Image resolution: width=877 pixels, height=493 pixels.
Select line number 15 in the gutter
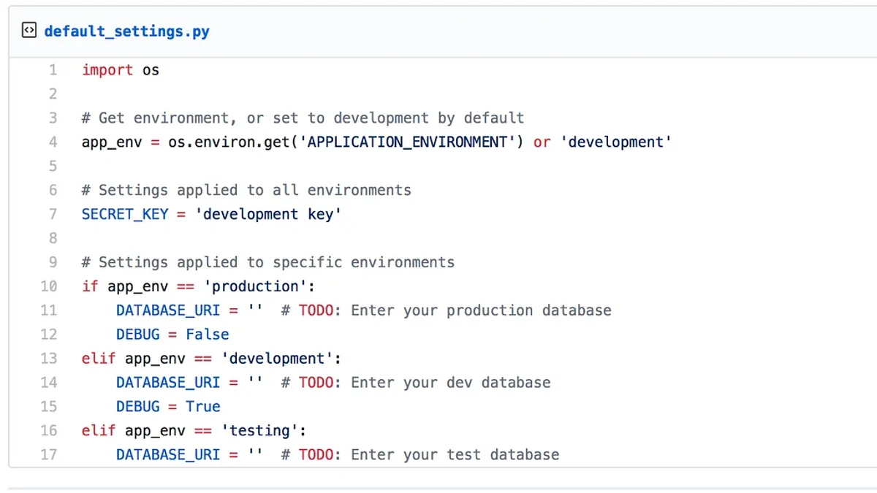[x=49, y=407]
